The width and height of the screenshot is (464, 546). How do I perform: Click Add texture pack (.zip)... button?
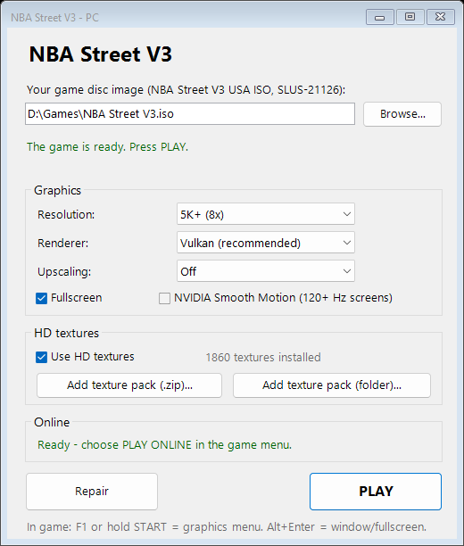click(x=129, y=385)
